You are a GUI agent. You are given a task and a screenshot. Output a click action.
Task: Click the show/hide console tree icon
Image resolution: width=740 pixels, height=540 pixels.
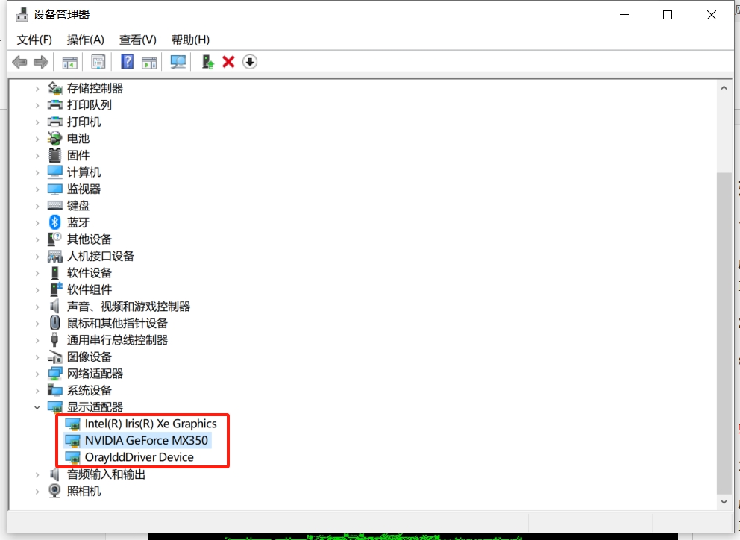(x=70, y=62)
